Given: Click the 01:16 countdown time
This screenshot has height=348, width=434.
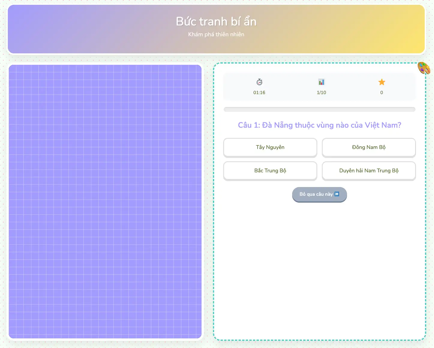Looking at the screenshot, I should pos(259,93).
